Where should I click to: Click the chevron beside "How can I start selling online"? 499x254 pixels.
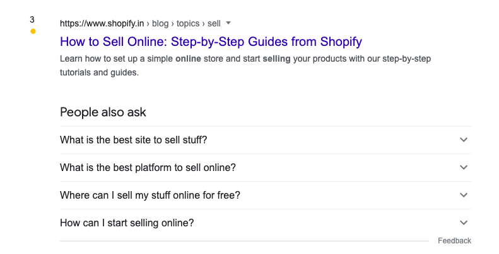464,223
